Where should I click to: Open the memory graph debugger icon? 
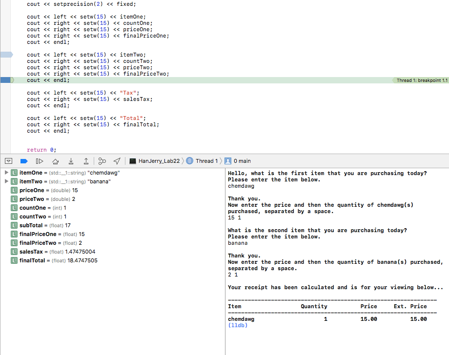click(x=101, y=161)
